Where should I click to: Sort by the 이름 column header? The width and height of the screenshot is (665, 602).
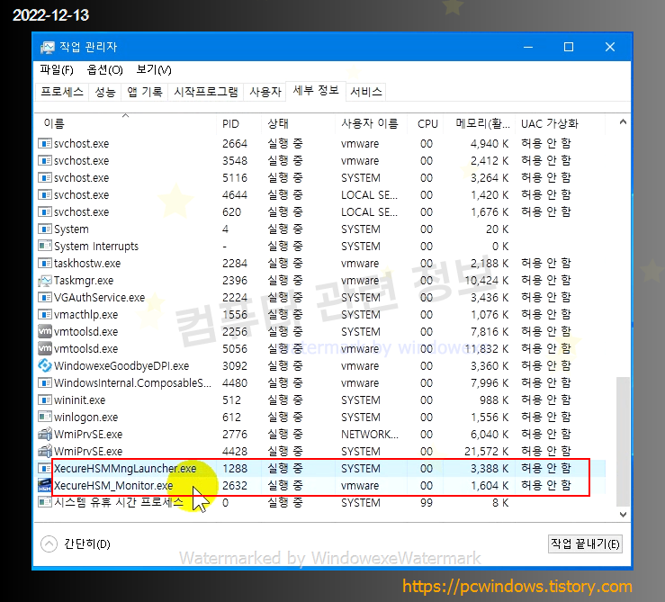pos(126,123)
